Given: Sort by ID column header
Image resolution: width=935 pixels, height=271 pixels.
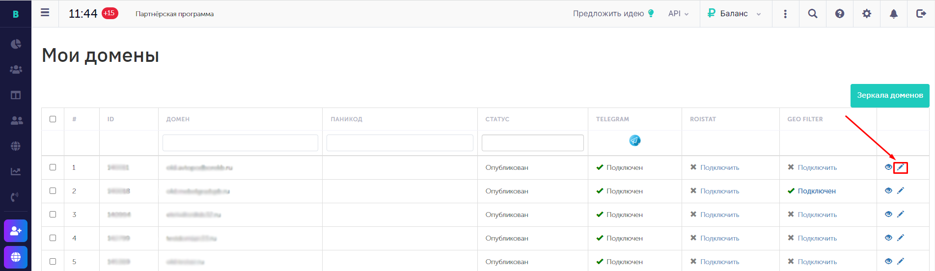Looking at the screenshot, I should point(110,119).
